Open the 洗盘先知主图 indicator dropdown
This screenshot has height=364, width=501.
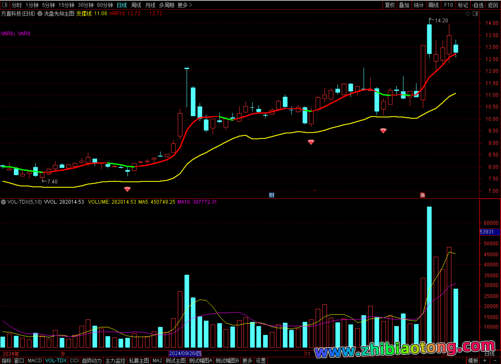(40, 13)
